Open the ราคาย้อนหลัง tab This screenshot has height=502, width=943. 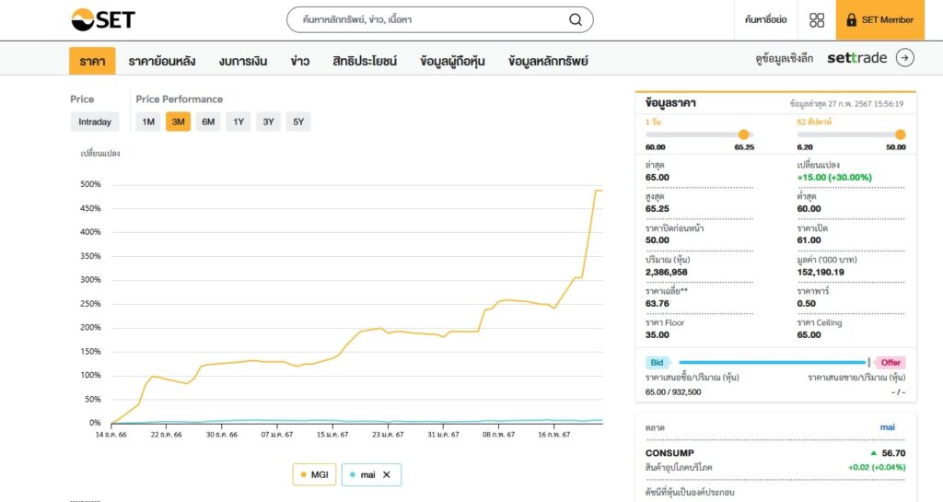162,61
